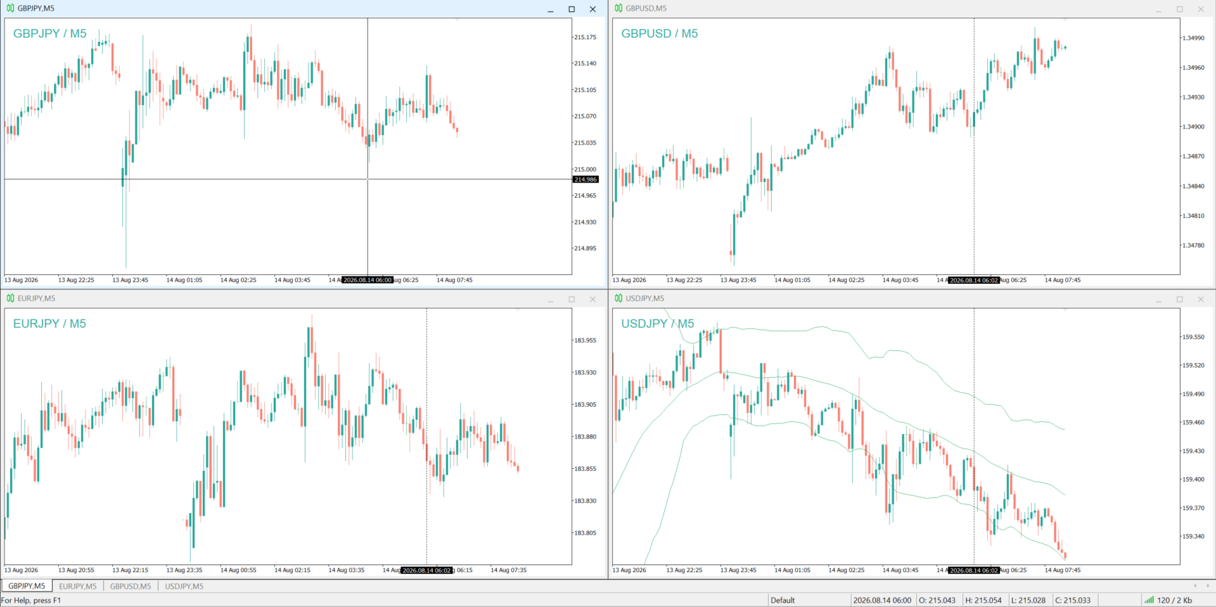Image resolution: width=1216 pixels, height=607 pixels.
Task: Click the EURJPY,M5 window title icon
Action: (10, 298)
